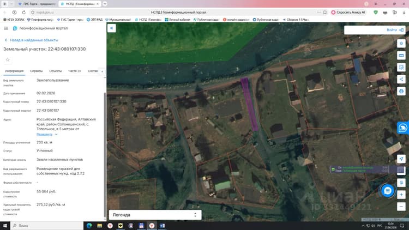Viewport: 409px width, 230px height.
Task: Open the hamburger menu of the portal
Action: [x=6, y=28]
